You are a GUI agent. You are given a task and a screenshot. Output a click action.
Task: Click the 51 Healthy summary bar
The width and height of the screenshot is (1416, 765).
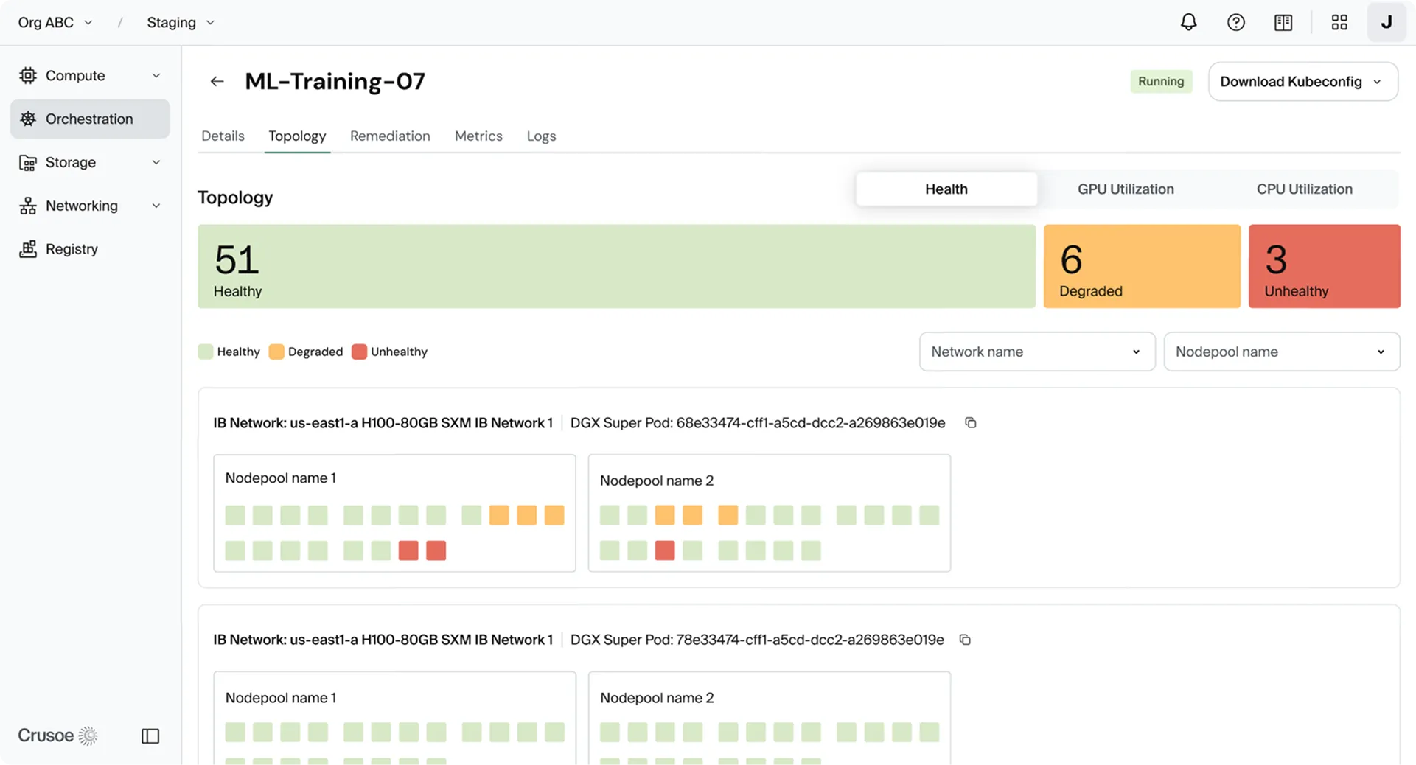(616, 266)
